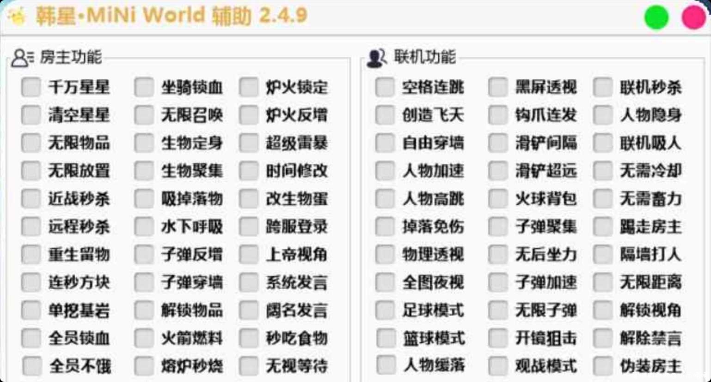
Task: Enable 空格连跳 checkbox
Action: point(385,87)
